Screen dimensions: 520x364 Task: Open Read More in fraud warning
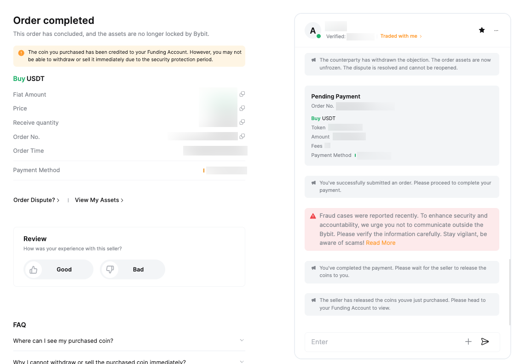pos(381,243)
